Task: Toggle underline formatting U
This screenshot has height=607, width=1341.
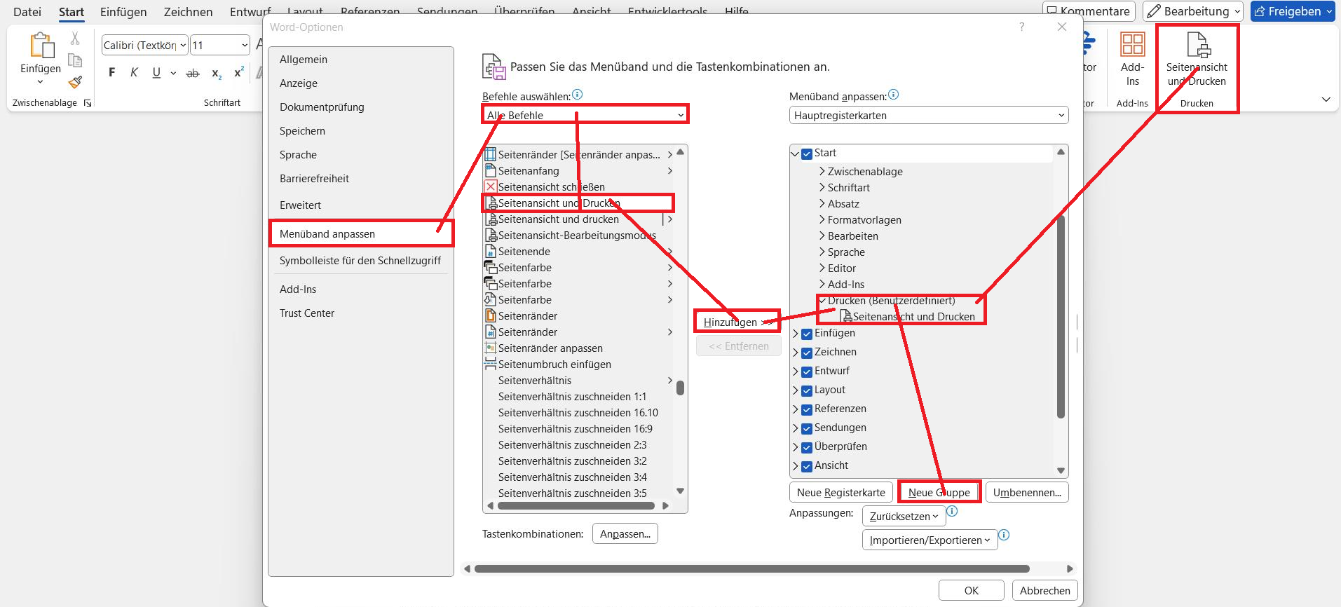Action: [156, 72]
